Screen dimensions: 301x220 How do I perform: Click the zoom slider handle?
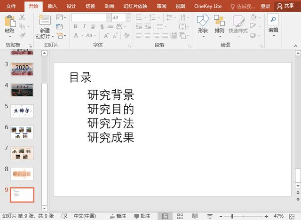tap(232, 216)
